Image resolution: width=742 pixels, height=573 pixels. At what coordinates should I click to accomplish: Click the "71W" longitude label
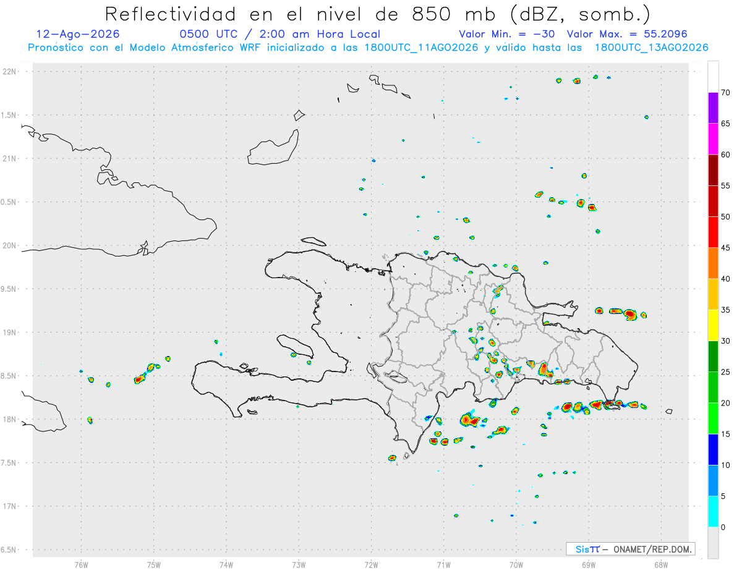point(443,565)
